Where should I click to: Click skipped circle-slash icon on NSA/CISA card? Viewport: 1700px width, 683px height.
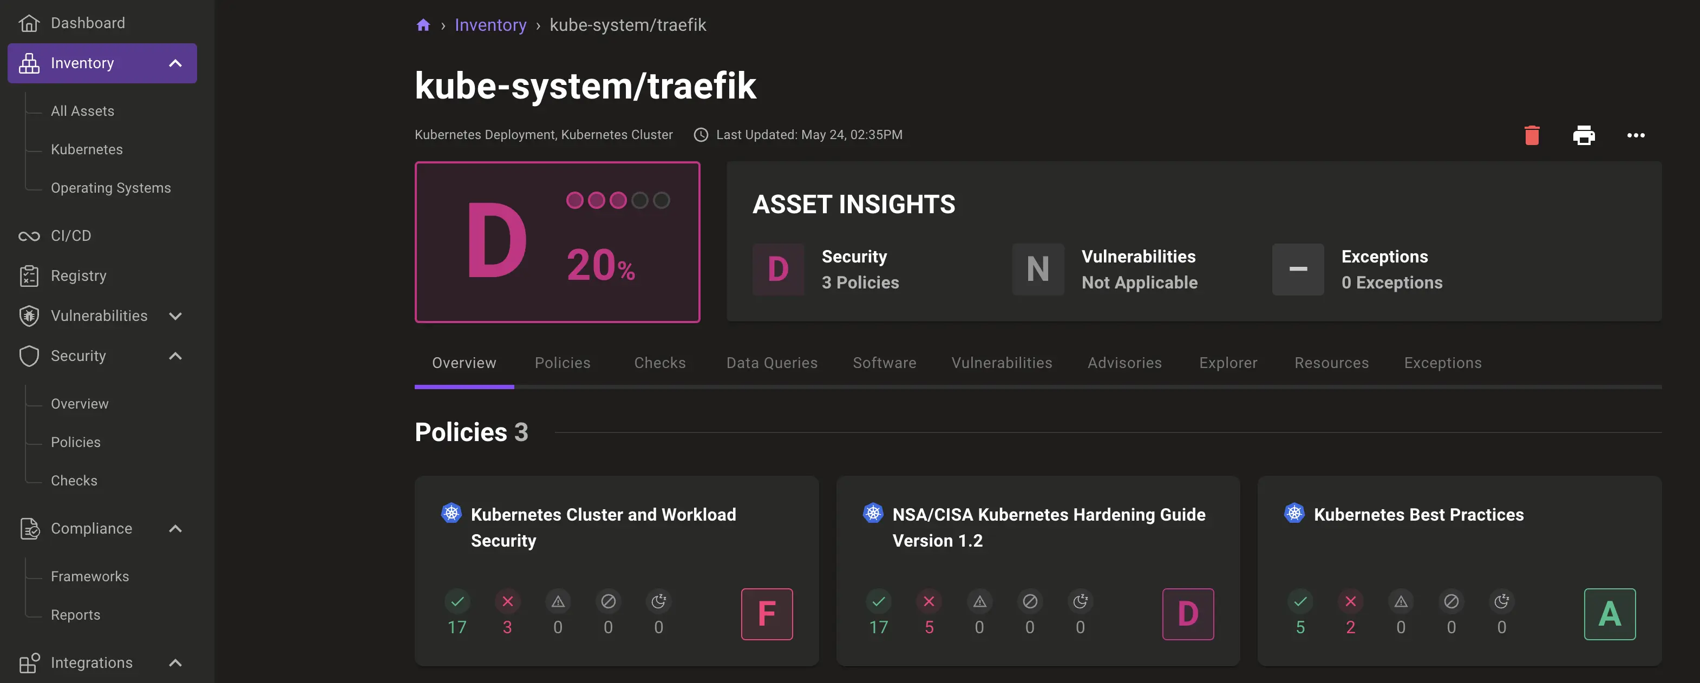click(1030, 601)
